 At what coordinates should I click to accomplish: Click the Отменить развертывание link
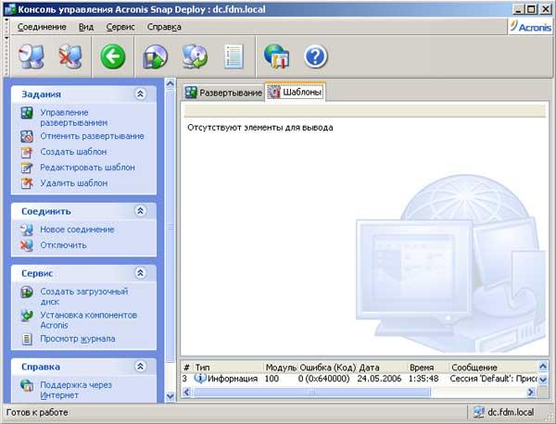(92, 136)
